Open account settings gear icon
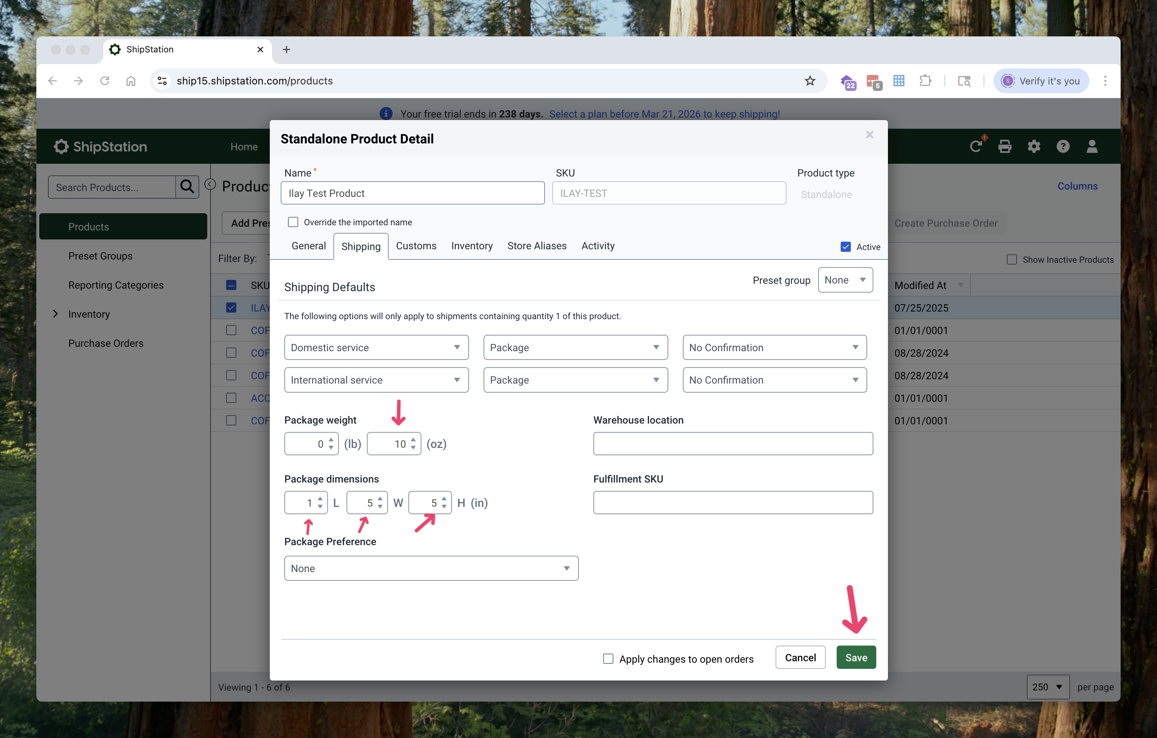The image size is (1157, 738). [x=1034, y=146]
